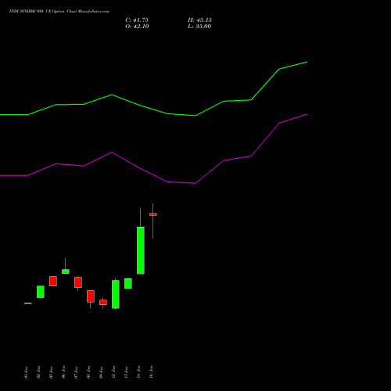The height and width of the screenshot is (391, 391).
Task: Select the 12 Jan date label
Action: point(113,372)
